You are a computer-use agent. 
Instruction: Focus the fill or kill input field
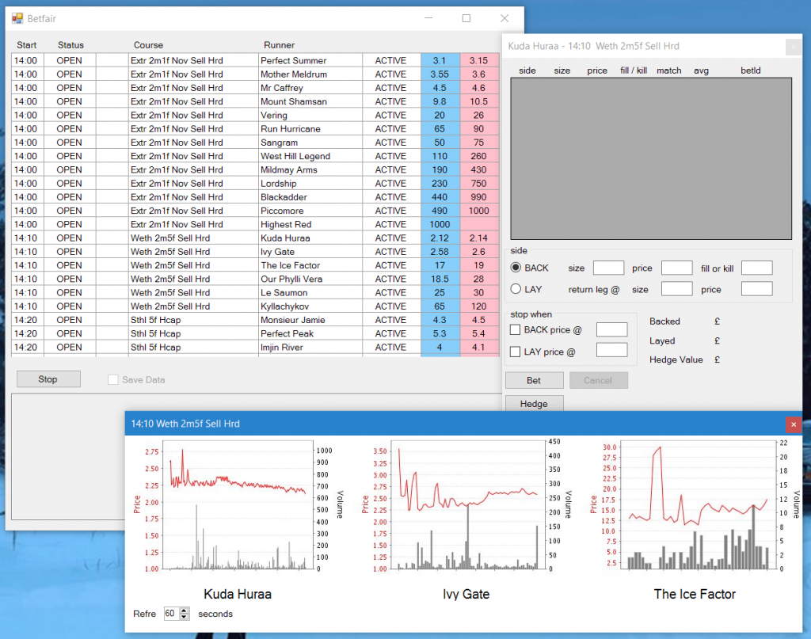coord(756,268)
